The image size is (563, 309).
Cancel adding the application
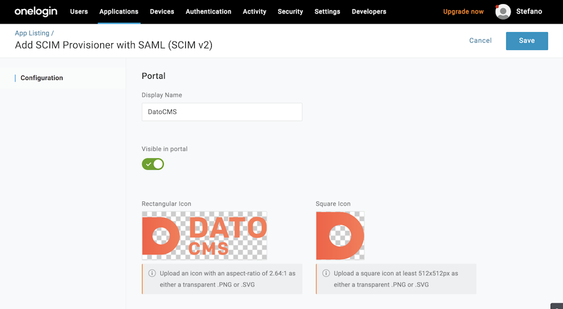click(480, 41)
